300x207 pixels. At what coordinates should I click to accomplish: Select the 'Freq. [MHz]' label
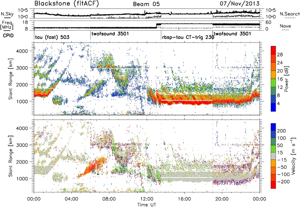[x=7, y=25]
